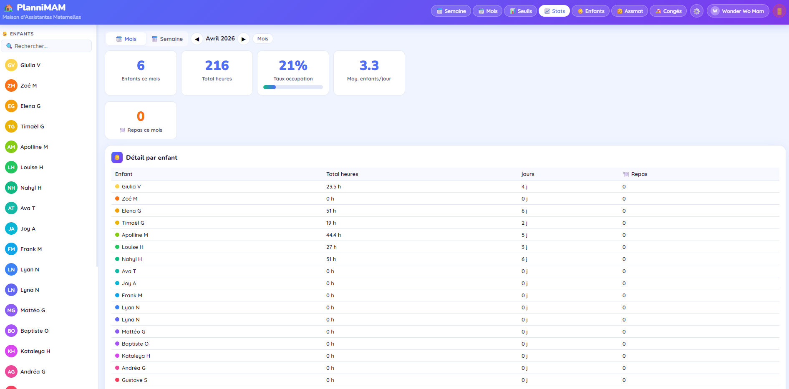This screenshot has height=389, width=789.
Task: Click Mattéo G's purple MG avatar
Action: pyautogui.click(x=11, y=310)
